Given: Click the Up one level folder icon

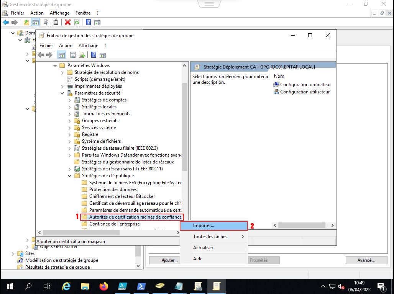Looking at the screenshot, I should tap(26, 22).
